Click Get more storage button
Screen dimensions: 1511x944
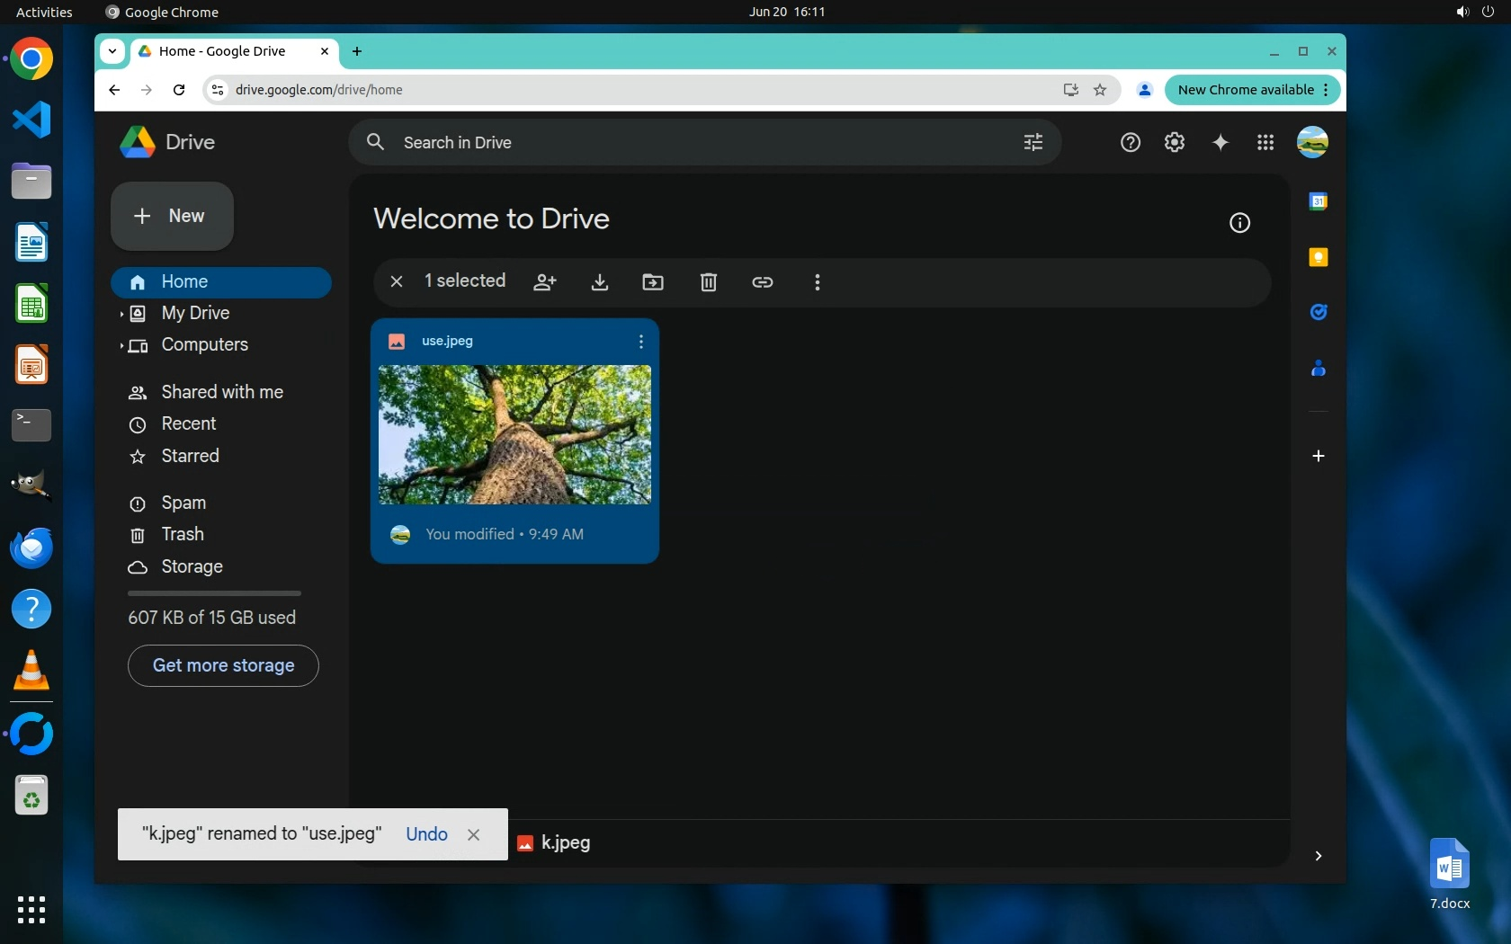click(223, 665)
